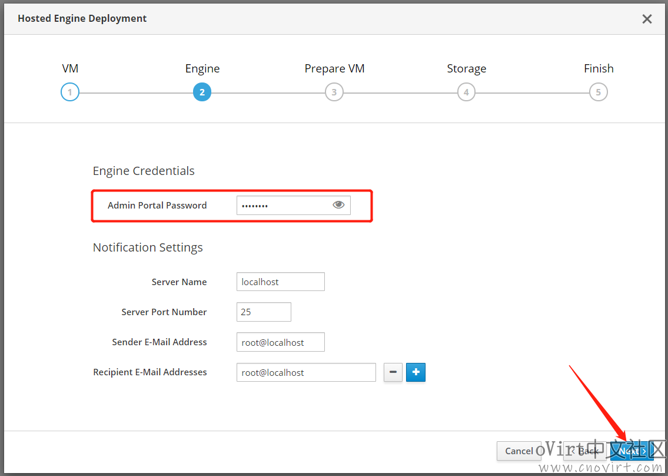Add recipient e-mail with plus button
Image resolution: width=668 pixels, height=476 pixels.
(x=416, y=372)
